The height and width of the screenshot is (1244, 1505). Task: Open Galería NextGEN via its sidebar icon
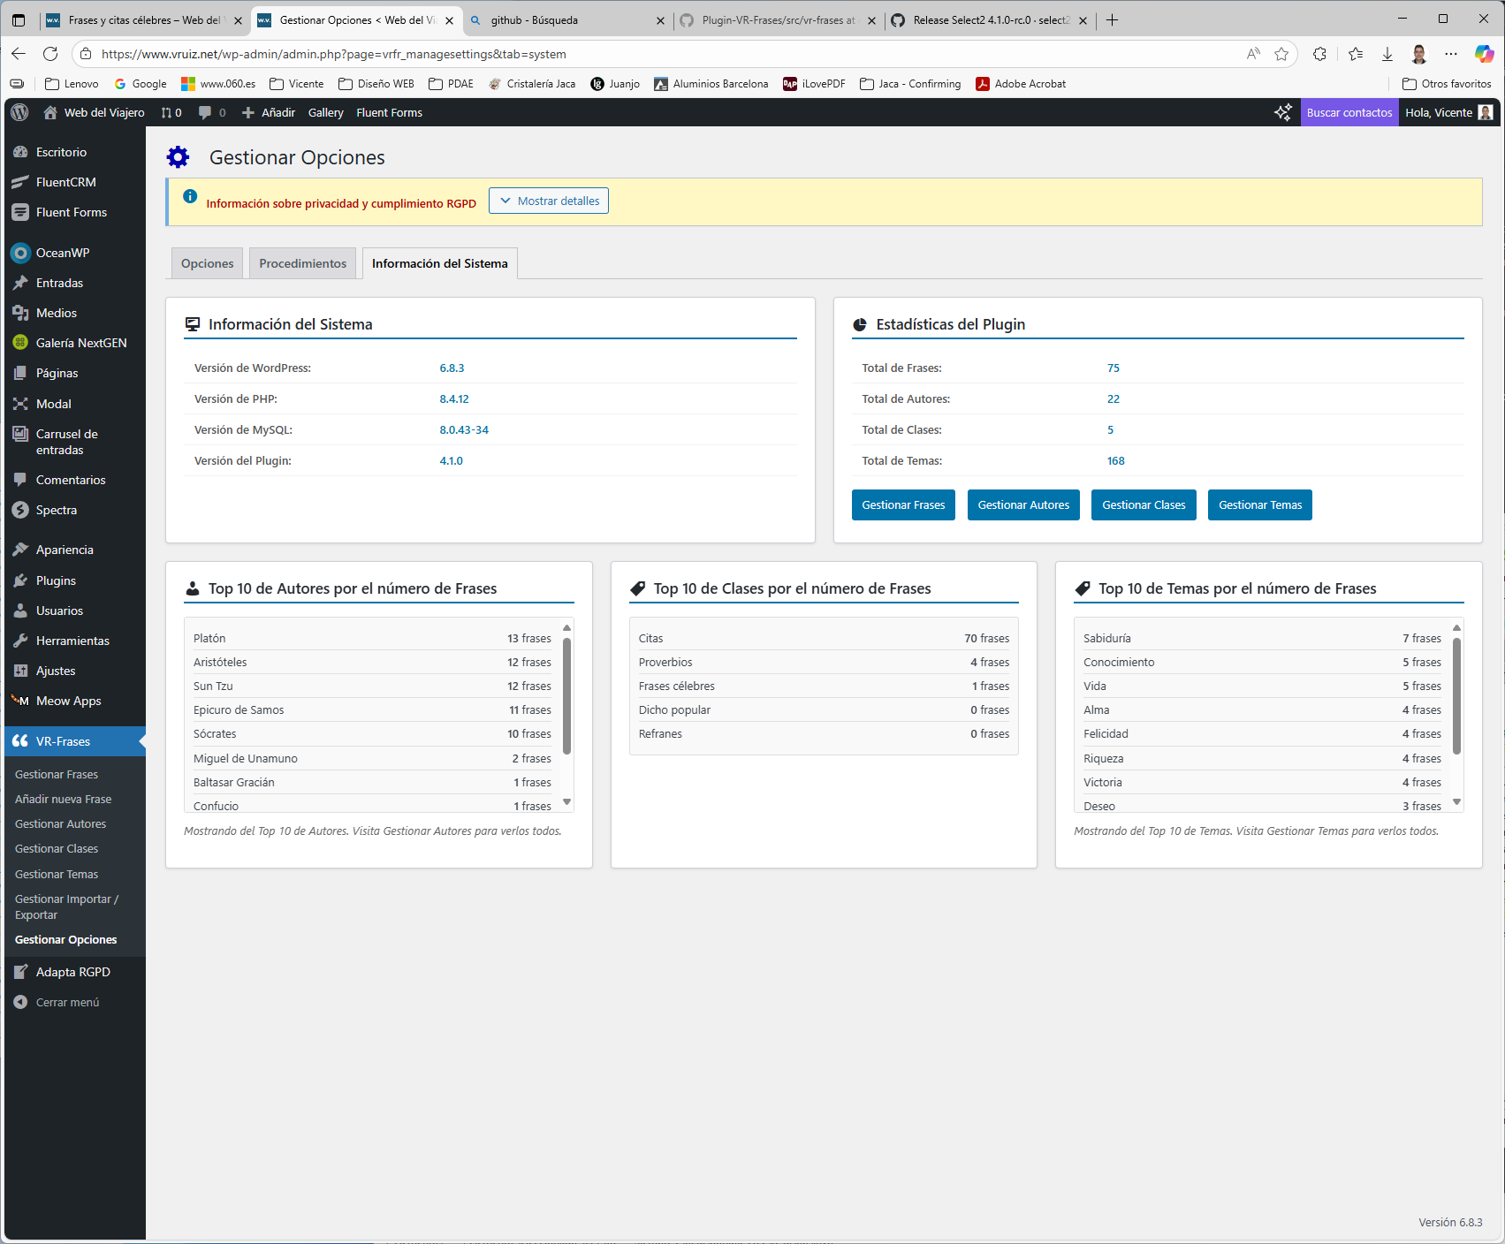(19, 343)
